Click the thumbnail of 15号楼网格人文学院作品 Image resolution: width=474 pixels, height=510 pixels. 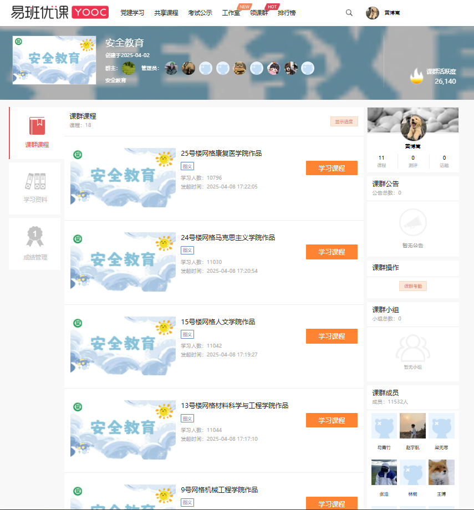123,346
